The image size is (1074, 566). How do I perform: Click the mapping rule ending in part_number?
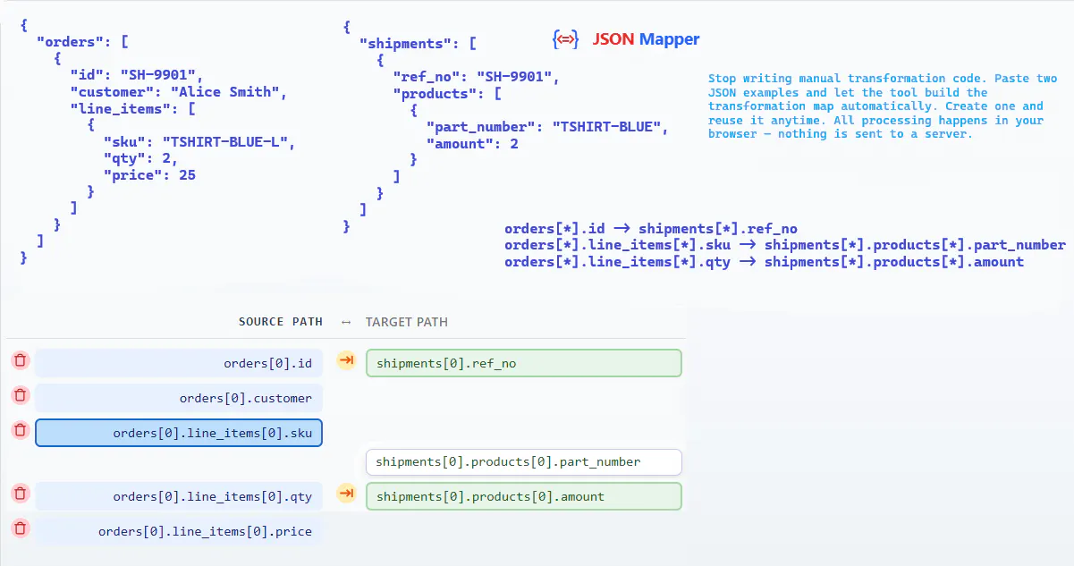pos(785,245)
